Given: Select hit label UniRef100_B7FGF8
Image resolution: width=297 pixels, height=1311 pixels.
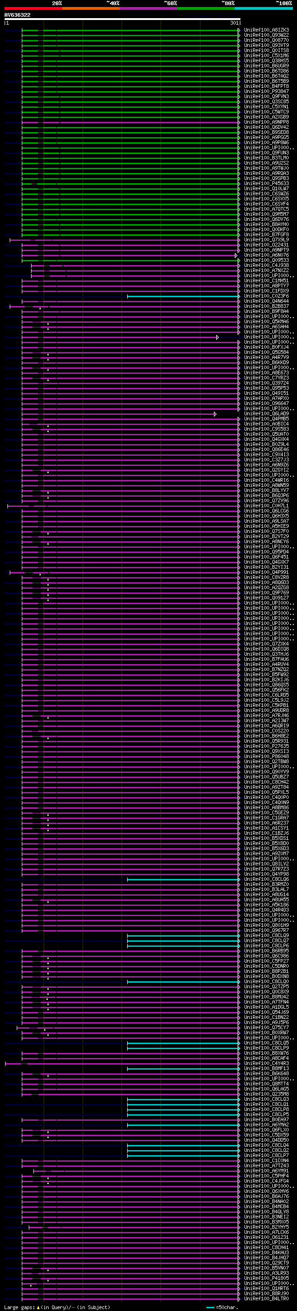Looking at the screenshot, I should click(x=266, y=234).
